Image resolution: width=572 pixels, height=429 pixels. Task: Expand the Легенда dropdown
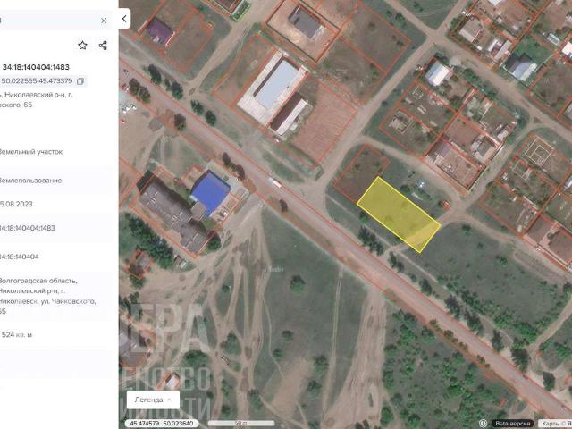click(x=153, y=400)
